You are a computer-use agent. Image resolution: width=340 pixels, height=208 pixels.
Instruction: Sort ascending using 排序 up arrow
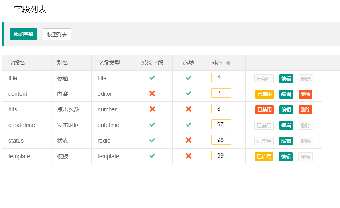228,61
